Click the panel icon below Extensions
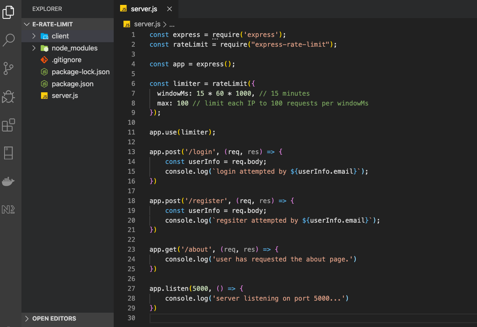 [8, 153]
